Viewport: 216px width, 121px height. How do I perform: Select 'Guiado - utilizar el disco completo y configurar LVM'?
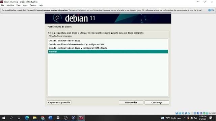tap(108, 44)
